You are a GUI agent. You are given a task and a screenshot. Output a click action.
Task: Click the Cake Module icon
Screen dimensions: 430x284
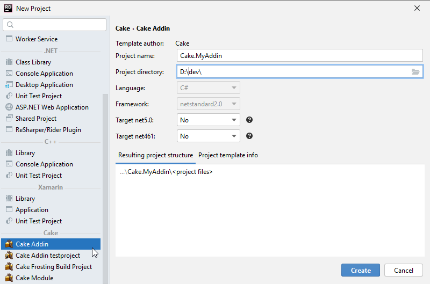9,278
